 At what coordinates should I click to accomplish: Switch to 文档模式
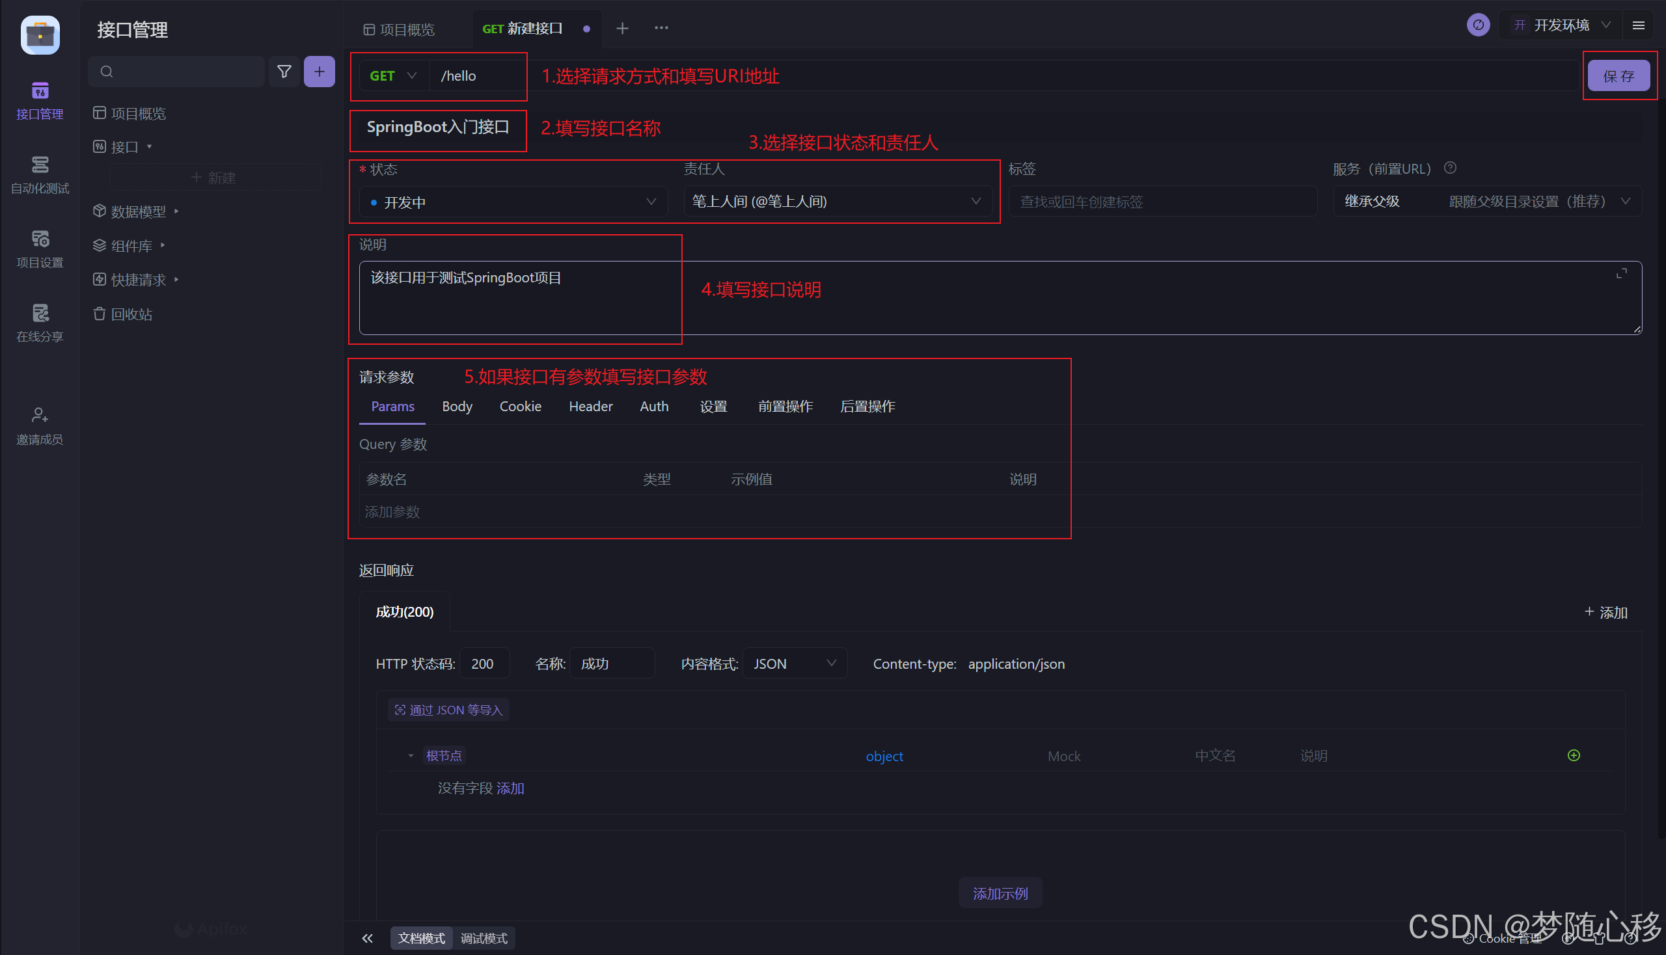(421, 939)
